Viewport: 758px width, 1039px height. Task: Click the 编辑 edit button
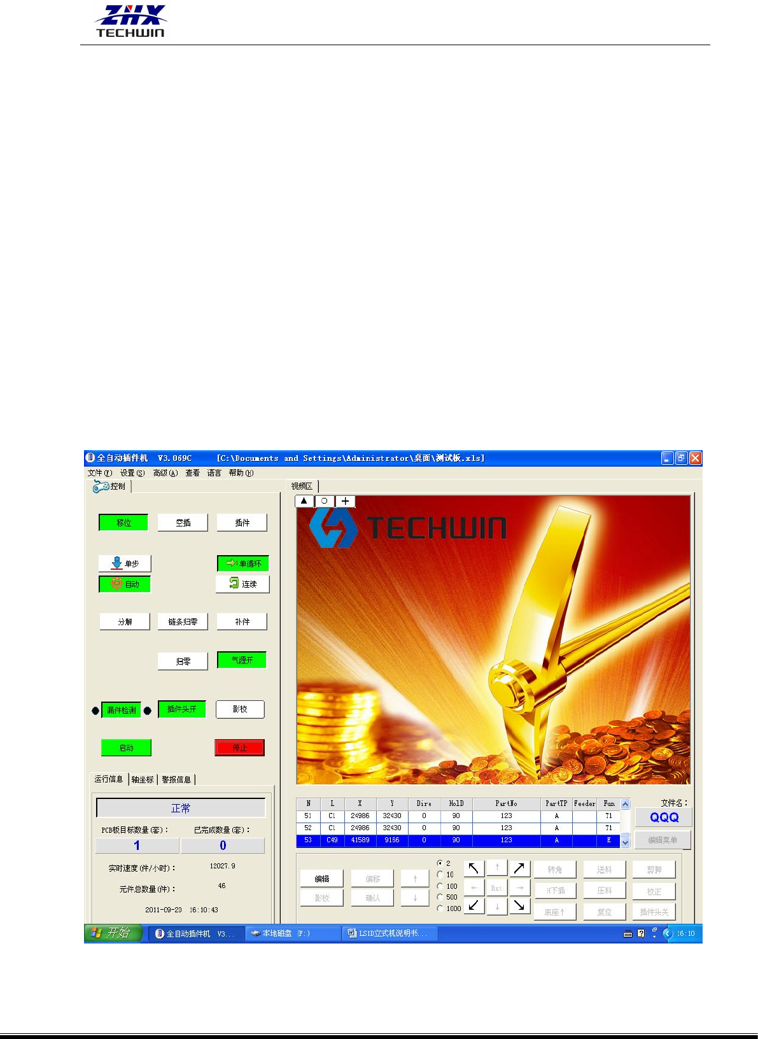pyautogui.click(x=322, y=879)
